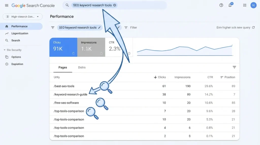Click the 190 impressions cell
The width and height of the screenshot is (260, 145).
pos(188,86)
